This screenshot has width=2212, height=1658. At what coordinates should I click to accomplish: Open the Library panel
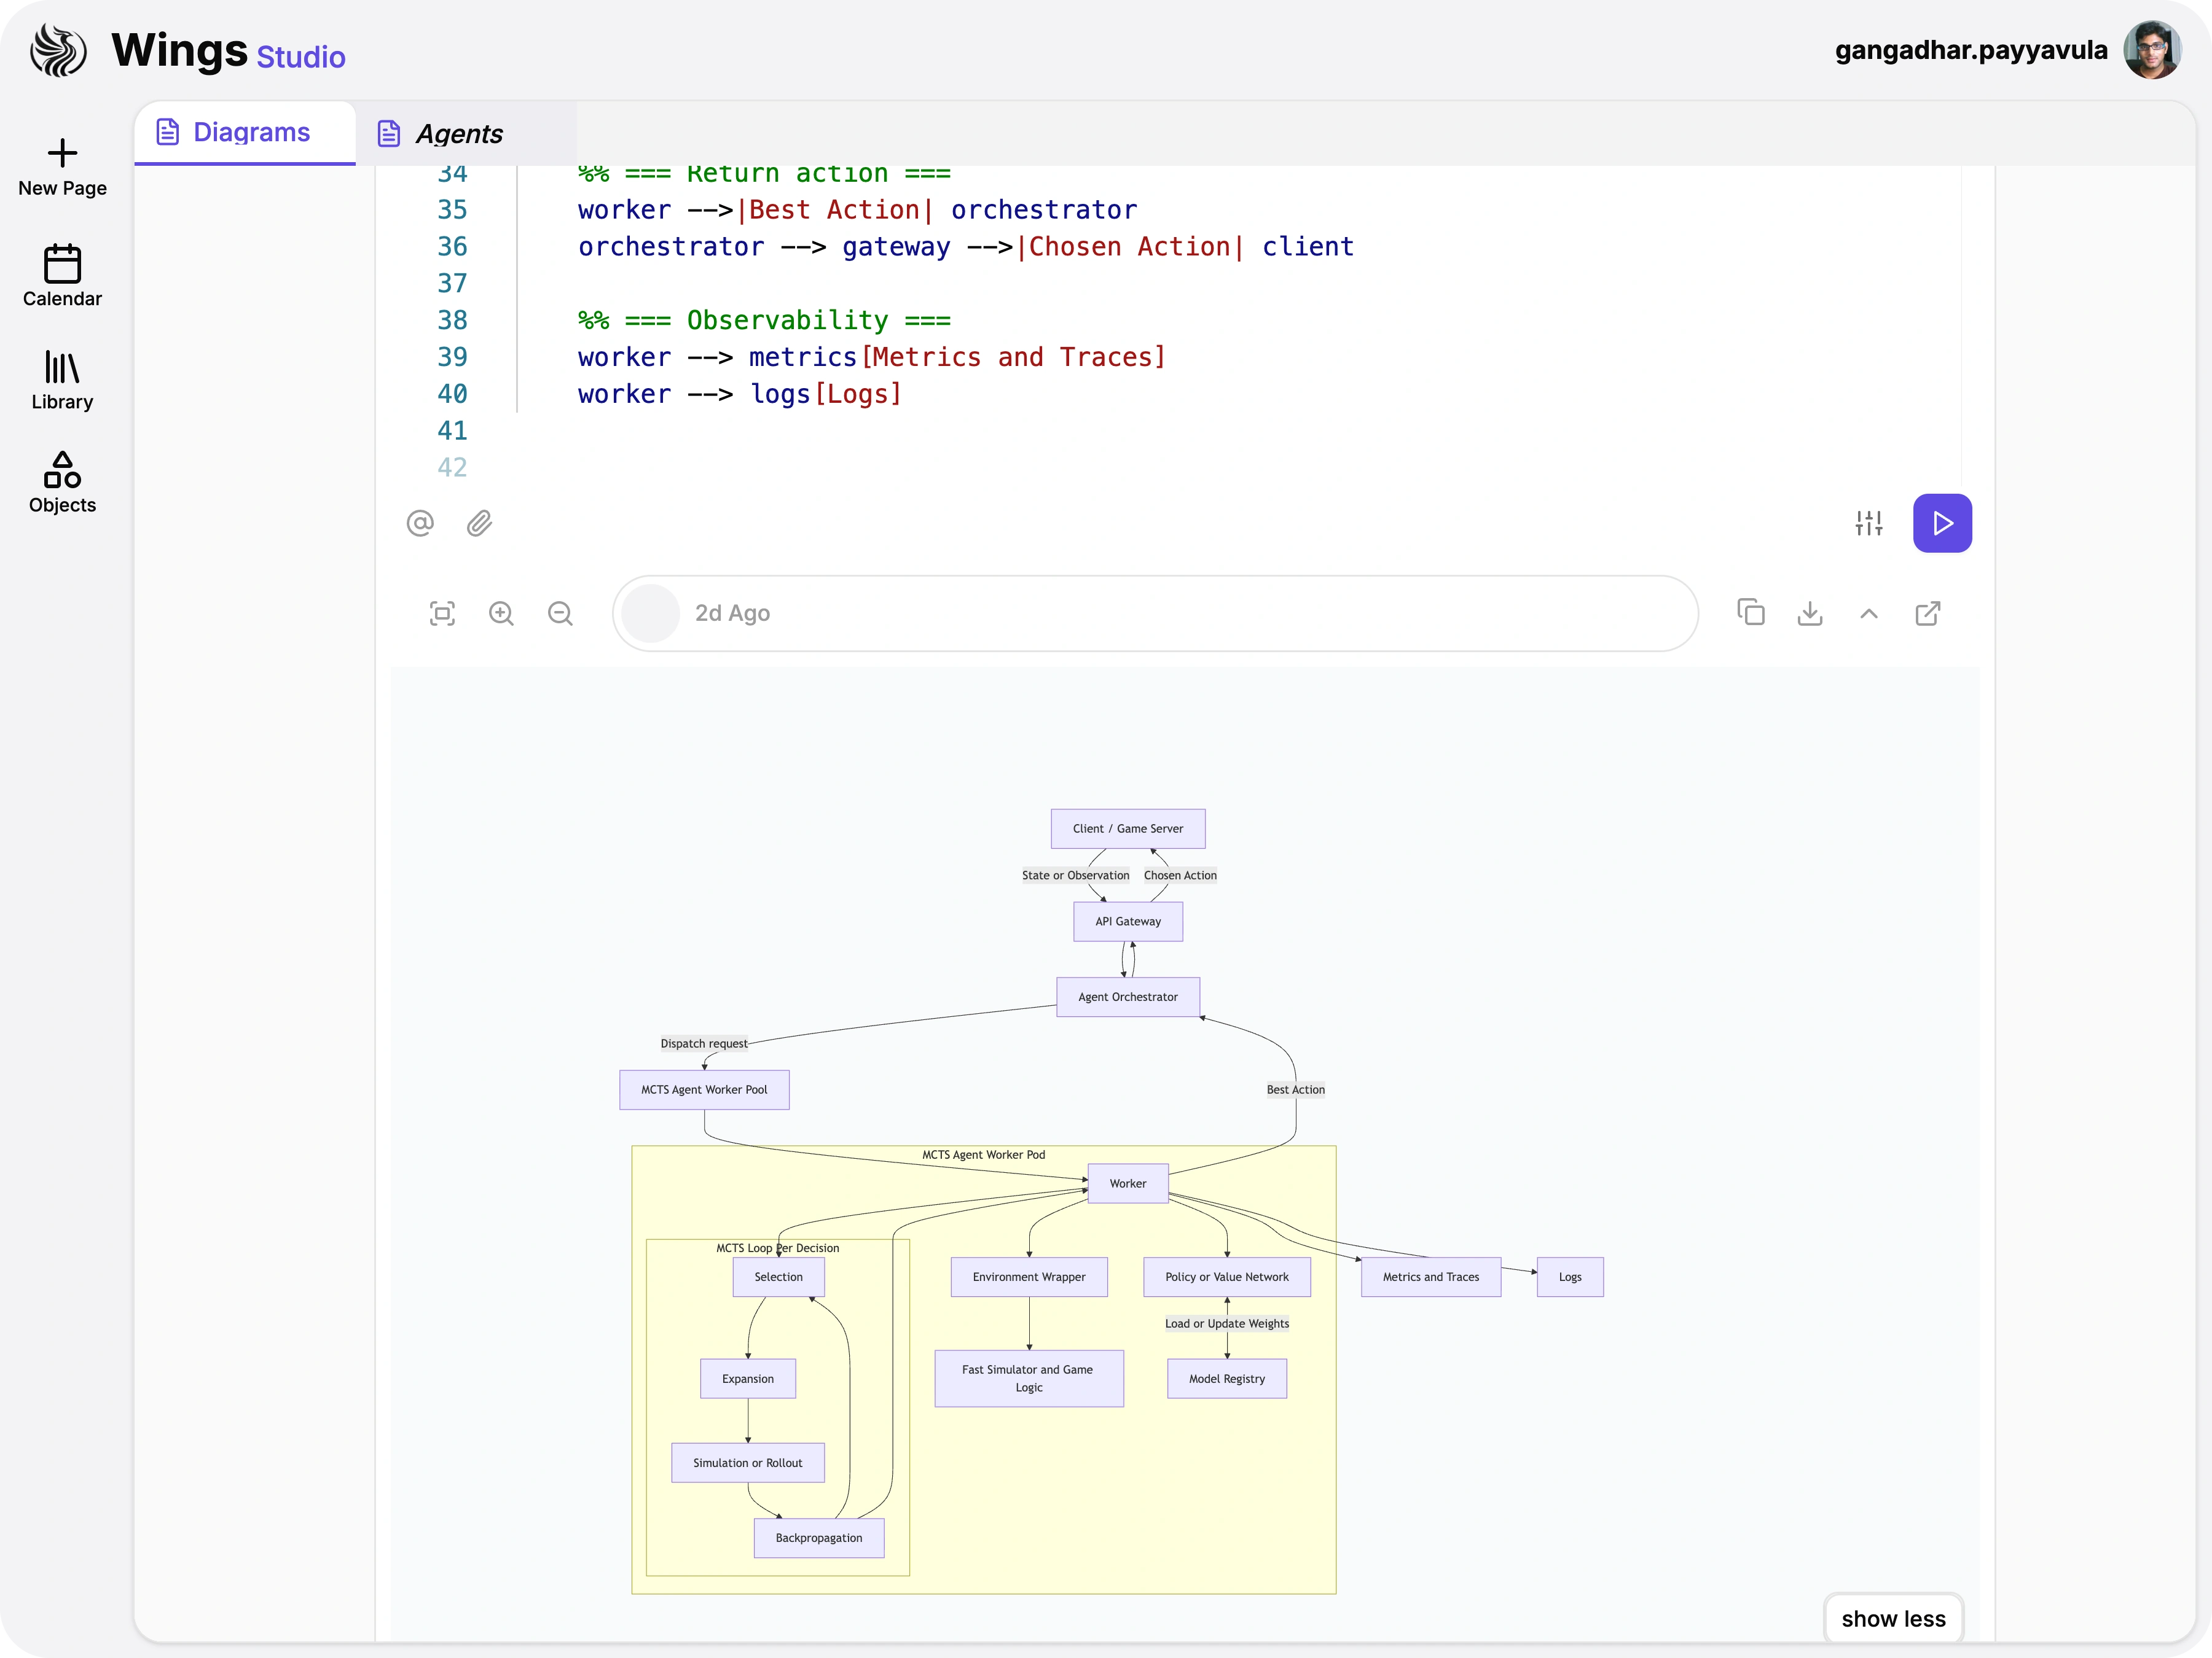pos(62,379)
